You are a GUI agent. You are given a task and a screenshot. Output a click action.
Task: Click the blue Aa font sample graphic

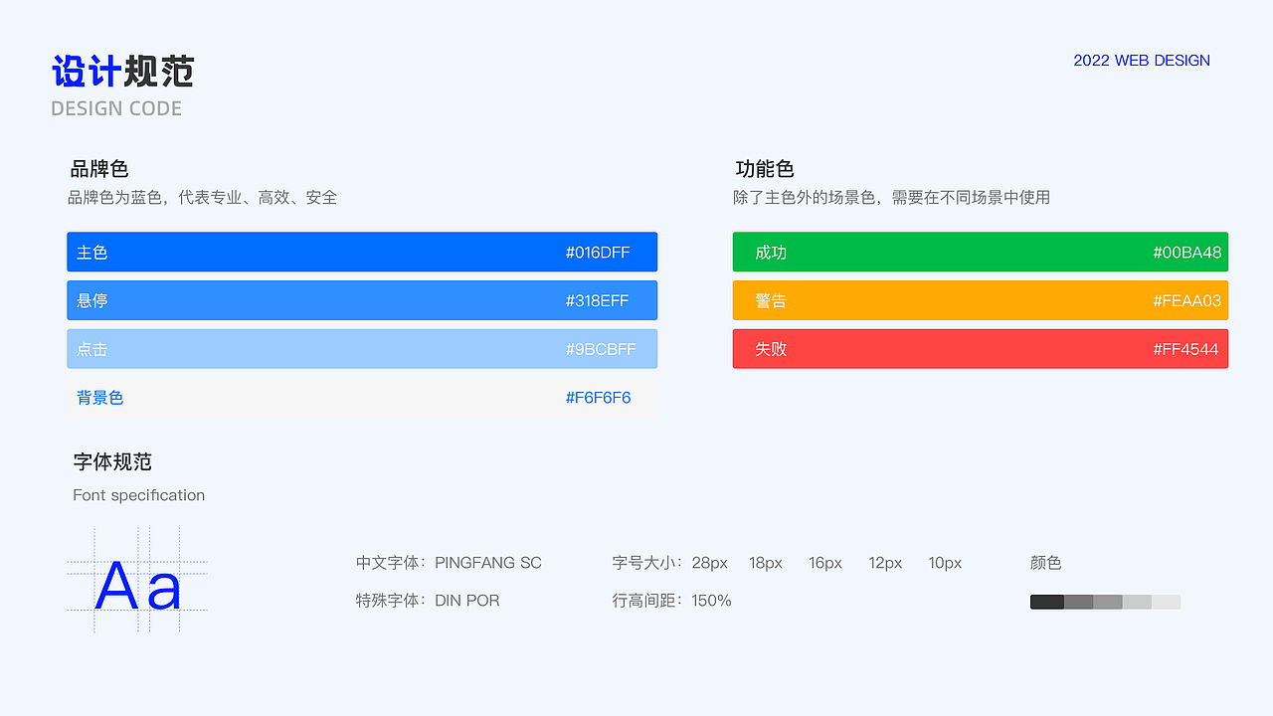[x=138, y=586]
